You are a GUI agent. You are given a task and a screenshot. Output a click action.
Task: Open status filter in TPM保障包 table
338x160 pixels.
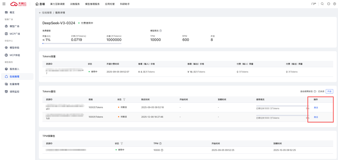(122, 143)
